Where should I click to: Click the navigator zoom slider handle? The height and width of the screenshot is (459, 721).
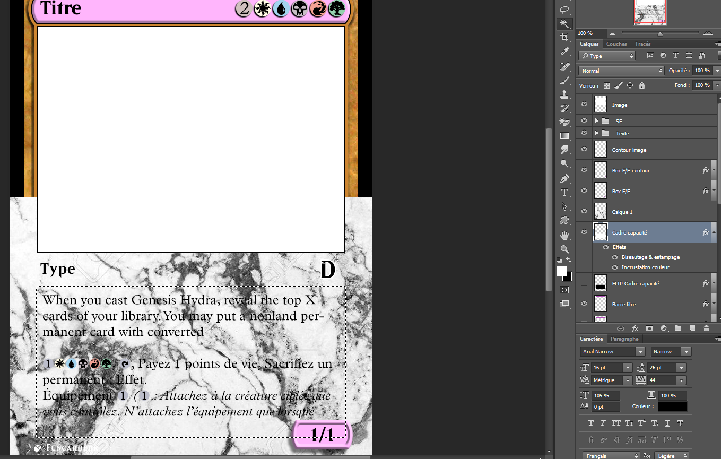(x=660, y=33)
